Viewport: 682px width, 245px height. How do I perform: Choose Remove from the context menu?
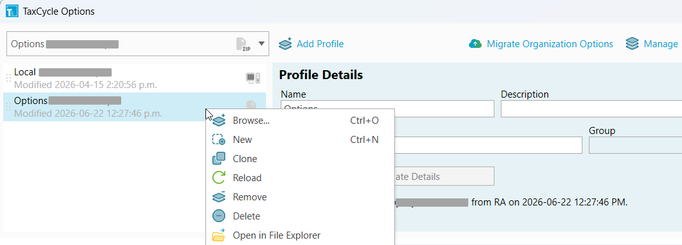point(300,197)
